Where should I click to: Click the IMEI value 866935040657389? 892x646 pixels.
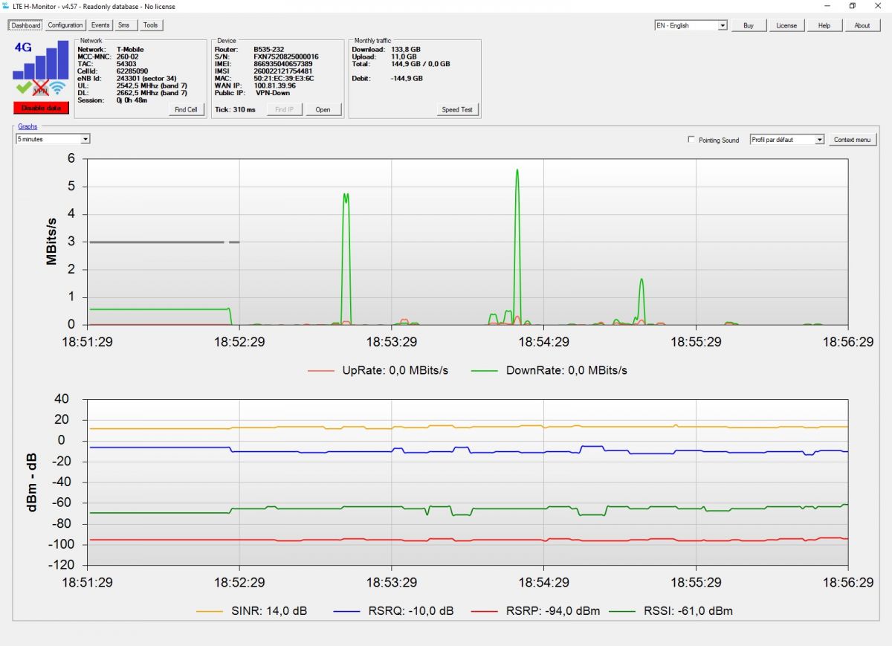(x=283, y=64)
